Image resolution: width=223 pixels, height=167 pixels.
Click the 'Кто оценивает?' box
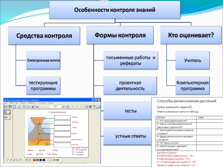coord(191,35)
